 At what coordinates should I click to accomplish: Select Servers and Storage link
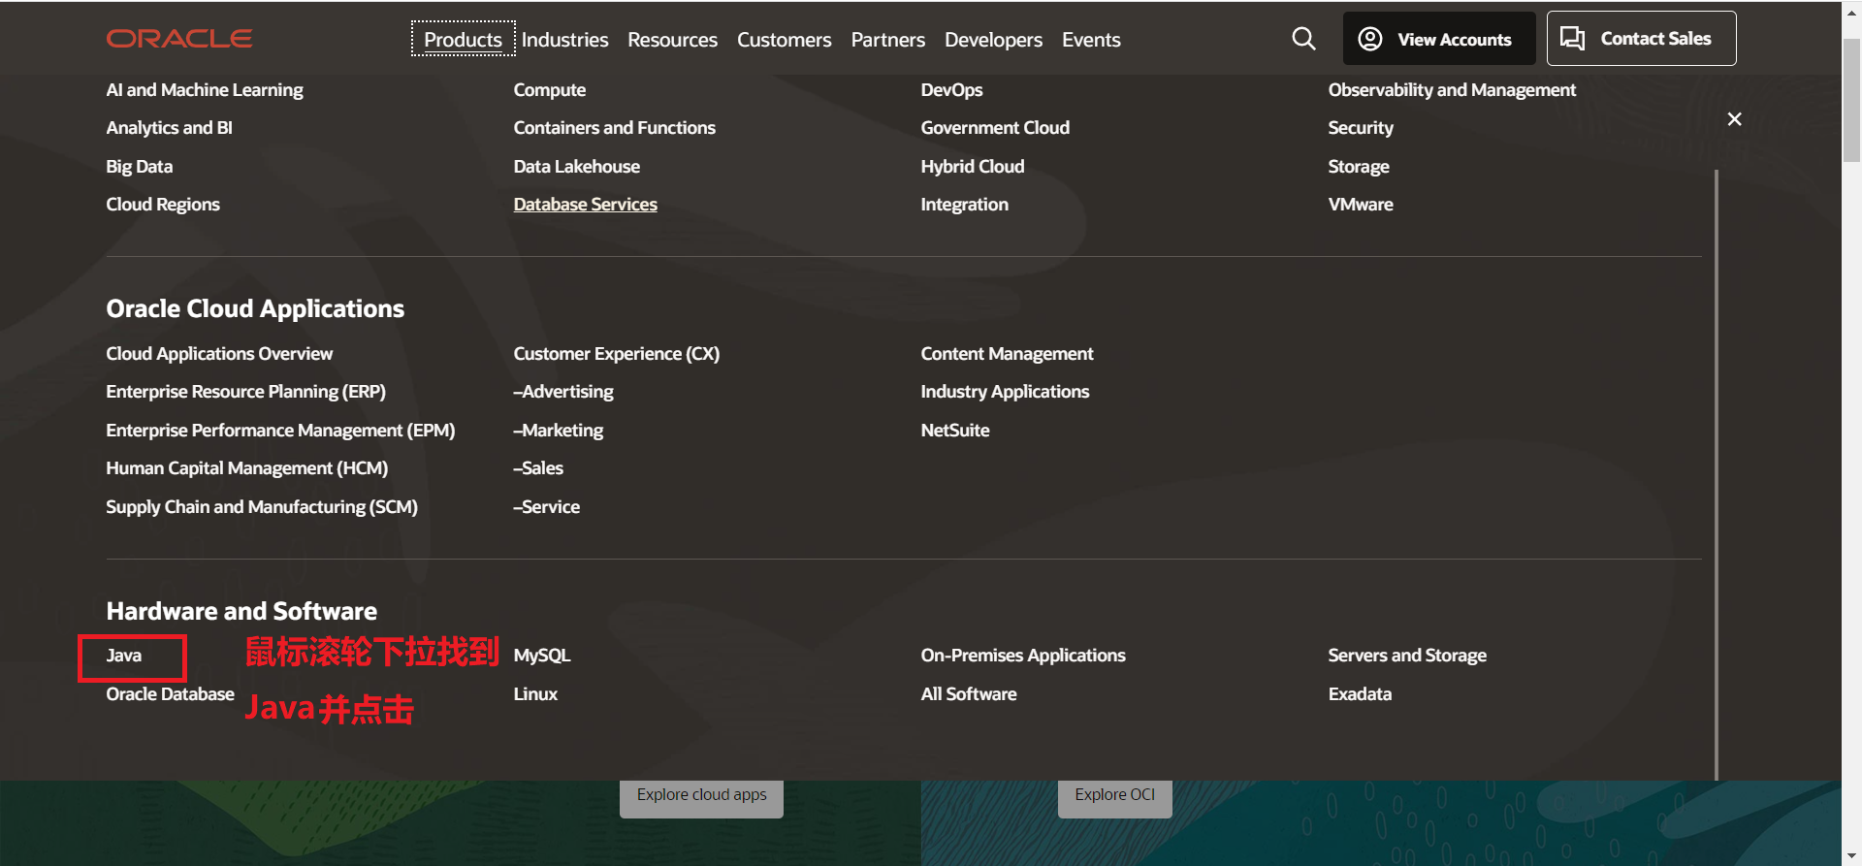click(1407, 656)
